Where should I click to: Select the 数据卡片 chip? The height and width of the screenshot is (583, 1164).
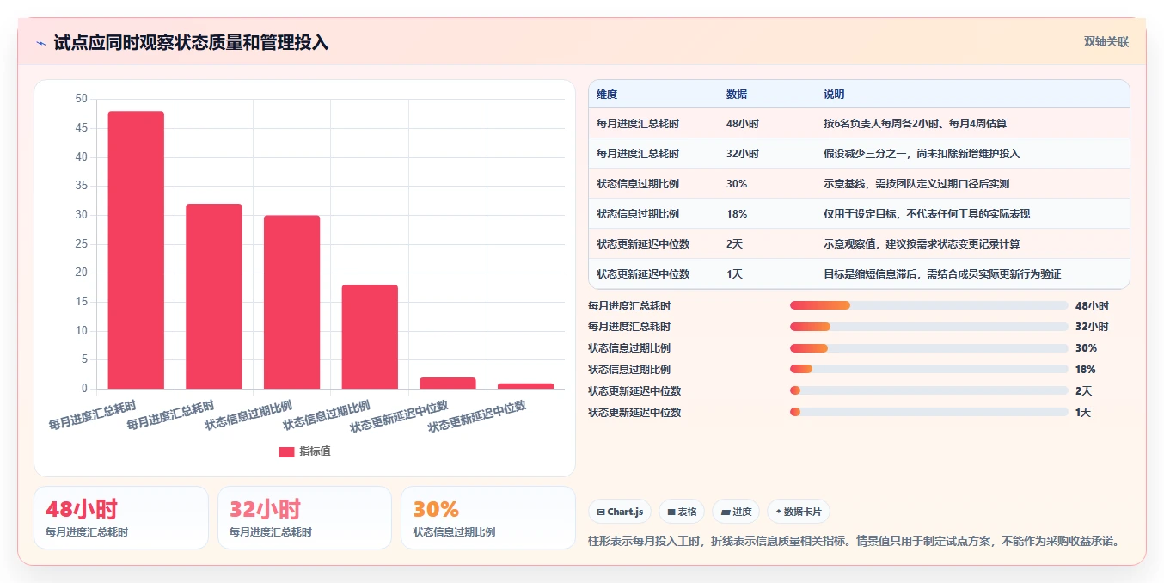point(799,512)
